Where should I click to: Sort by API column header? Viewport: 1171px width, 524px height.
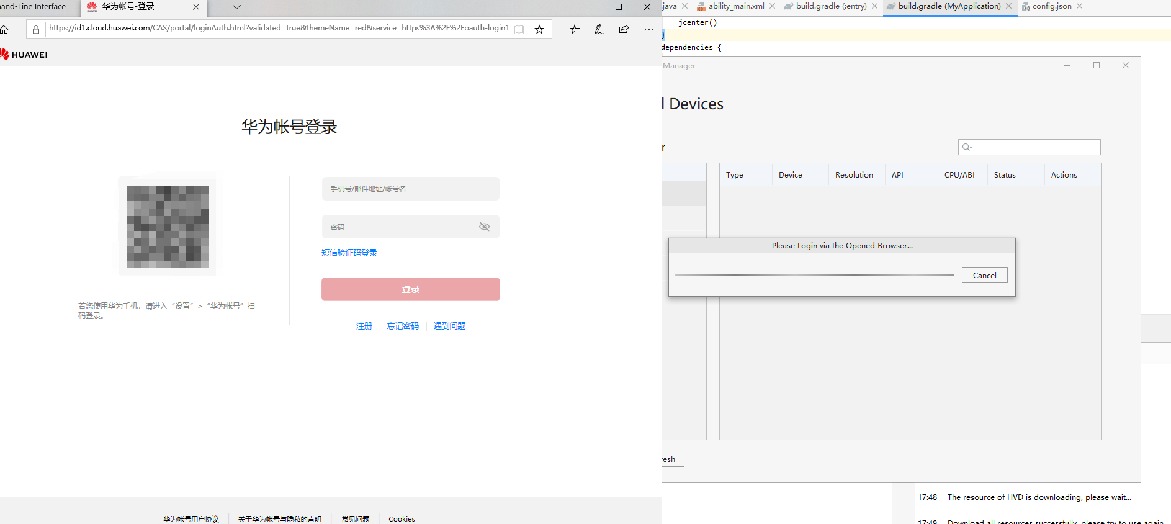(x=912, y=175)
